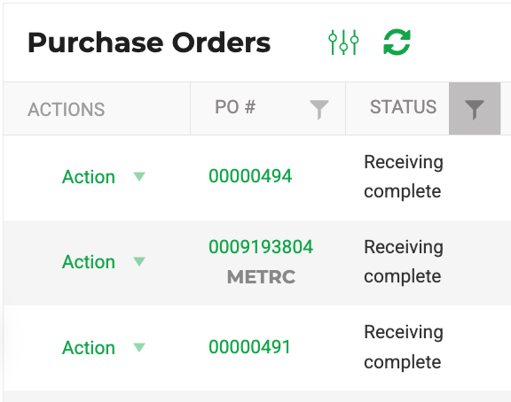Click the METRC label under PO 0009193804

coord(261,277)
